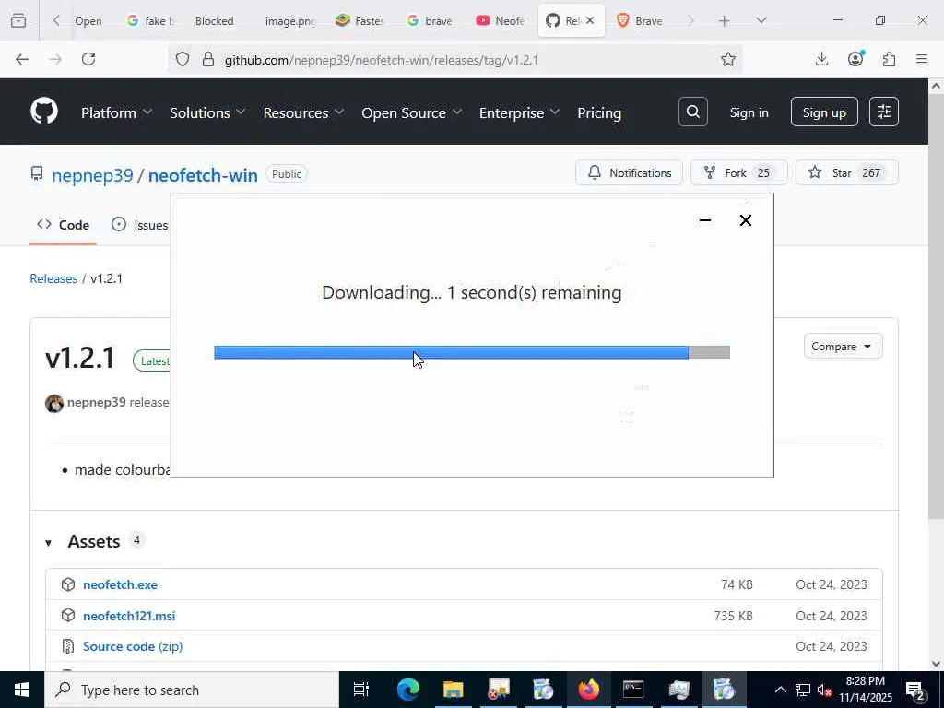Download Source code (zip)
The image size is (944, 708).
pyautogui.click(x=133, y=646)
